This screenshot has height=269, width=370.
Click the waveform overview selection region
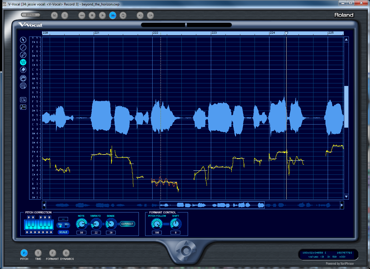212,205
